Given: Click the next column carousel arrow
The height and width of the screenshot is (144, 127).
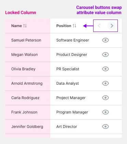Looking at the screenshot, I should [x=112, y=26].
